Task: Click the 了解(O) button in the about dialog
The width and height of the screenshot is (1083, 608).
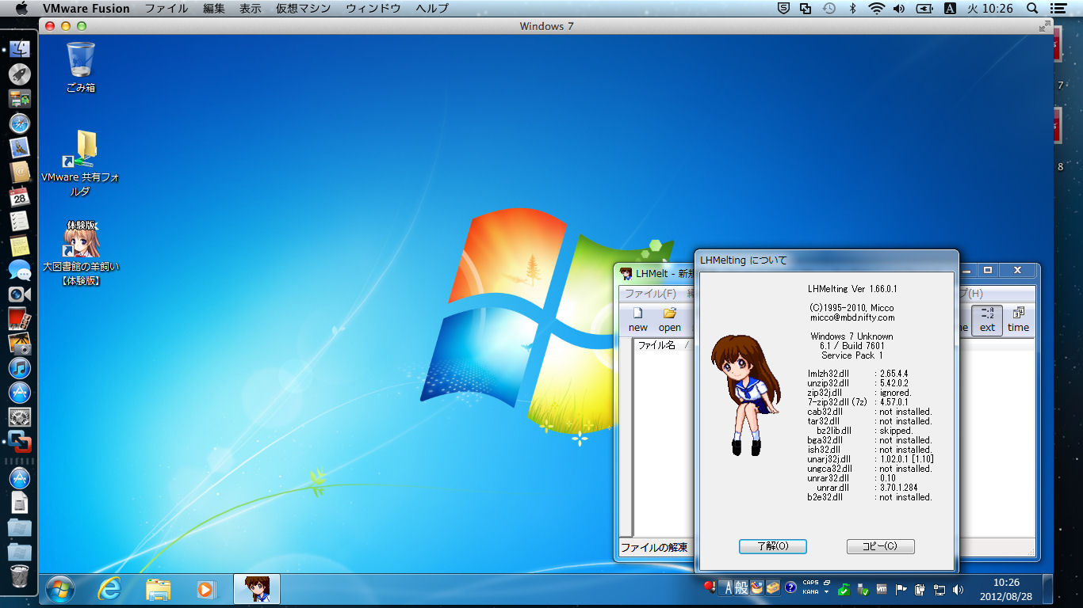Action: point(773,546)
